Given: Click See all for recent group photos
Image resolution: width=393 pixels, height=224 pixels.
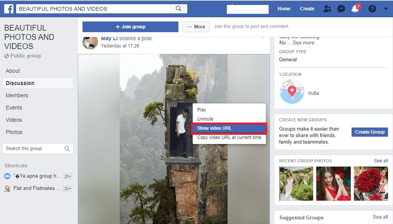Looking at the screenshot, I should click(x=381, y=161).
